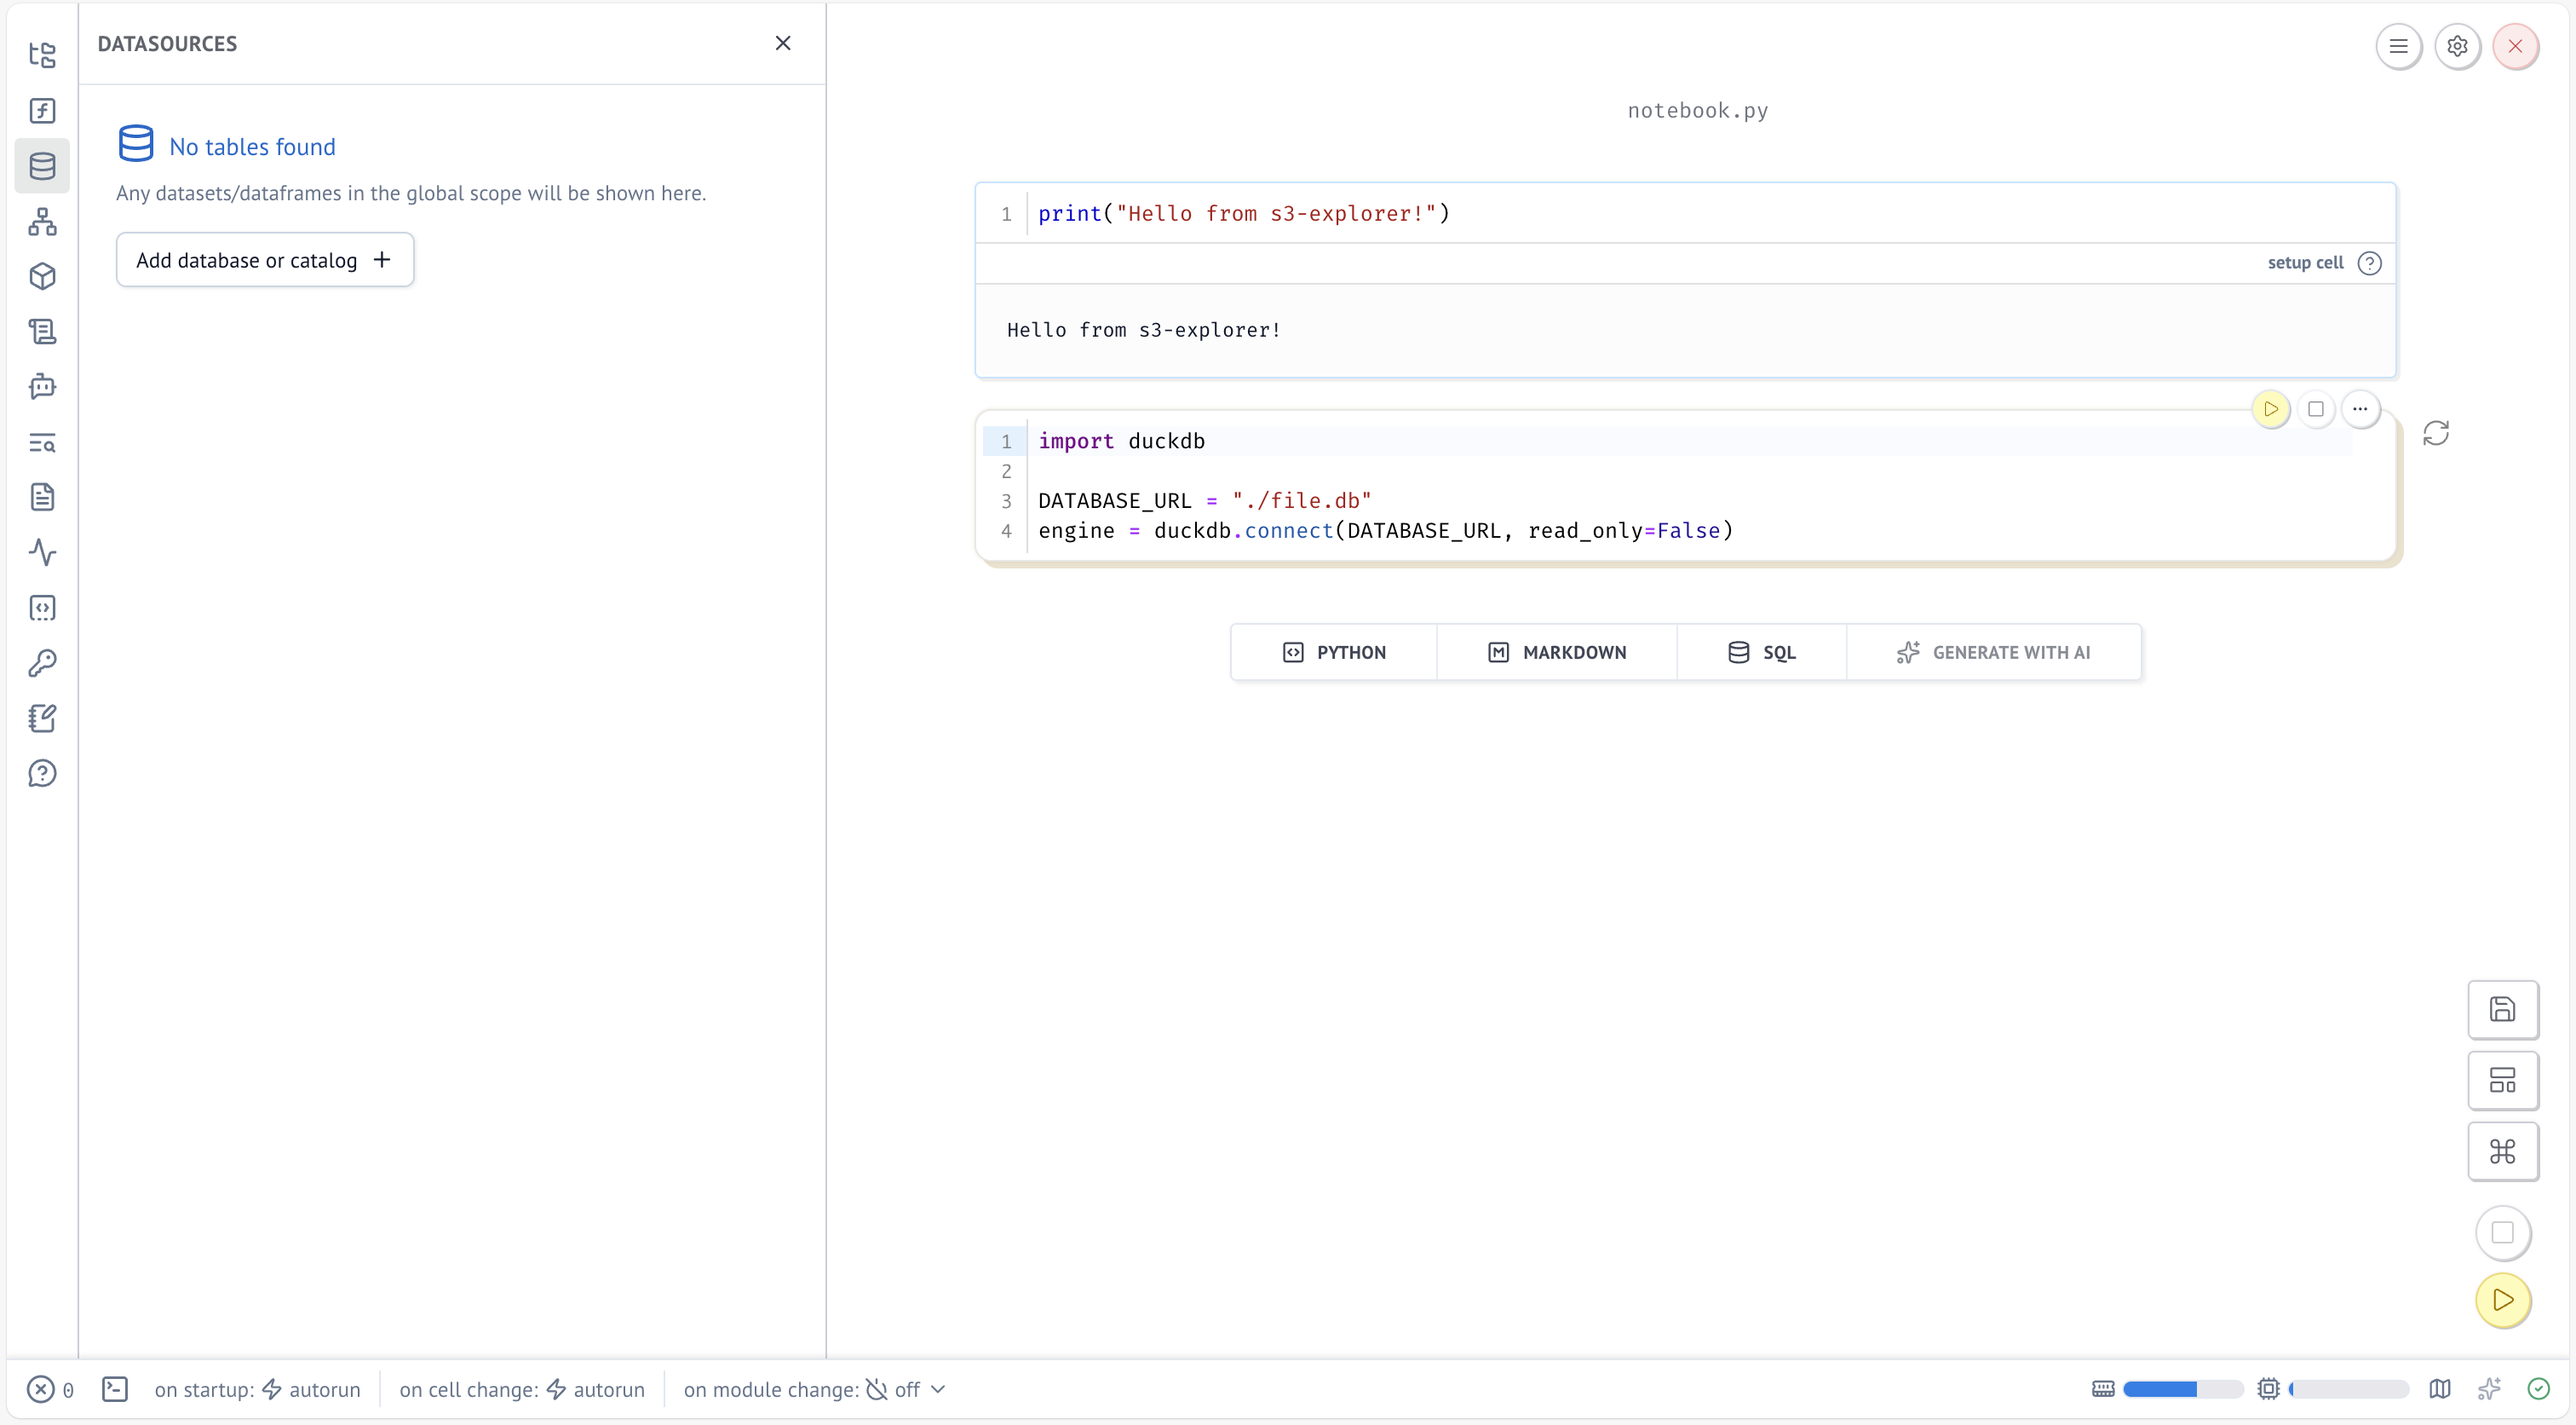This screenshot has height=1425, width=2576.
Task: Open the file explorer sidebar icon
Action: [x=42, y=55]
